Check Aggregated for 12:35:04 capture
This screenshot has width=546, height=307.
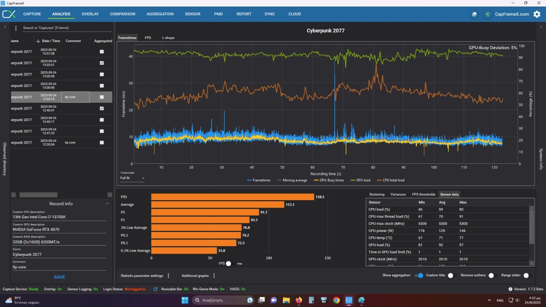click(102, 143)
